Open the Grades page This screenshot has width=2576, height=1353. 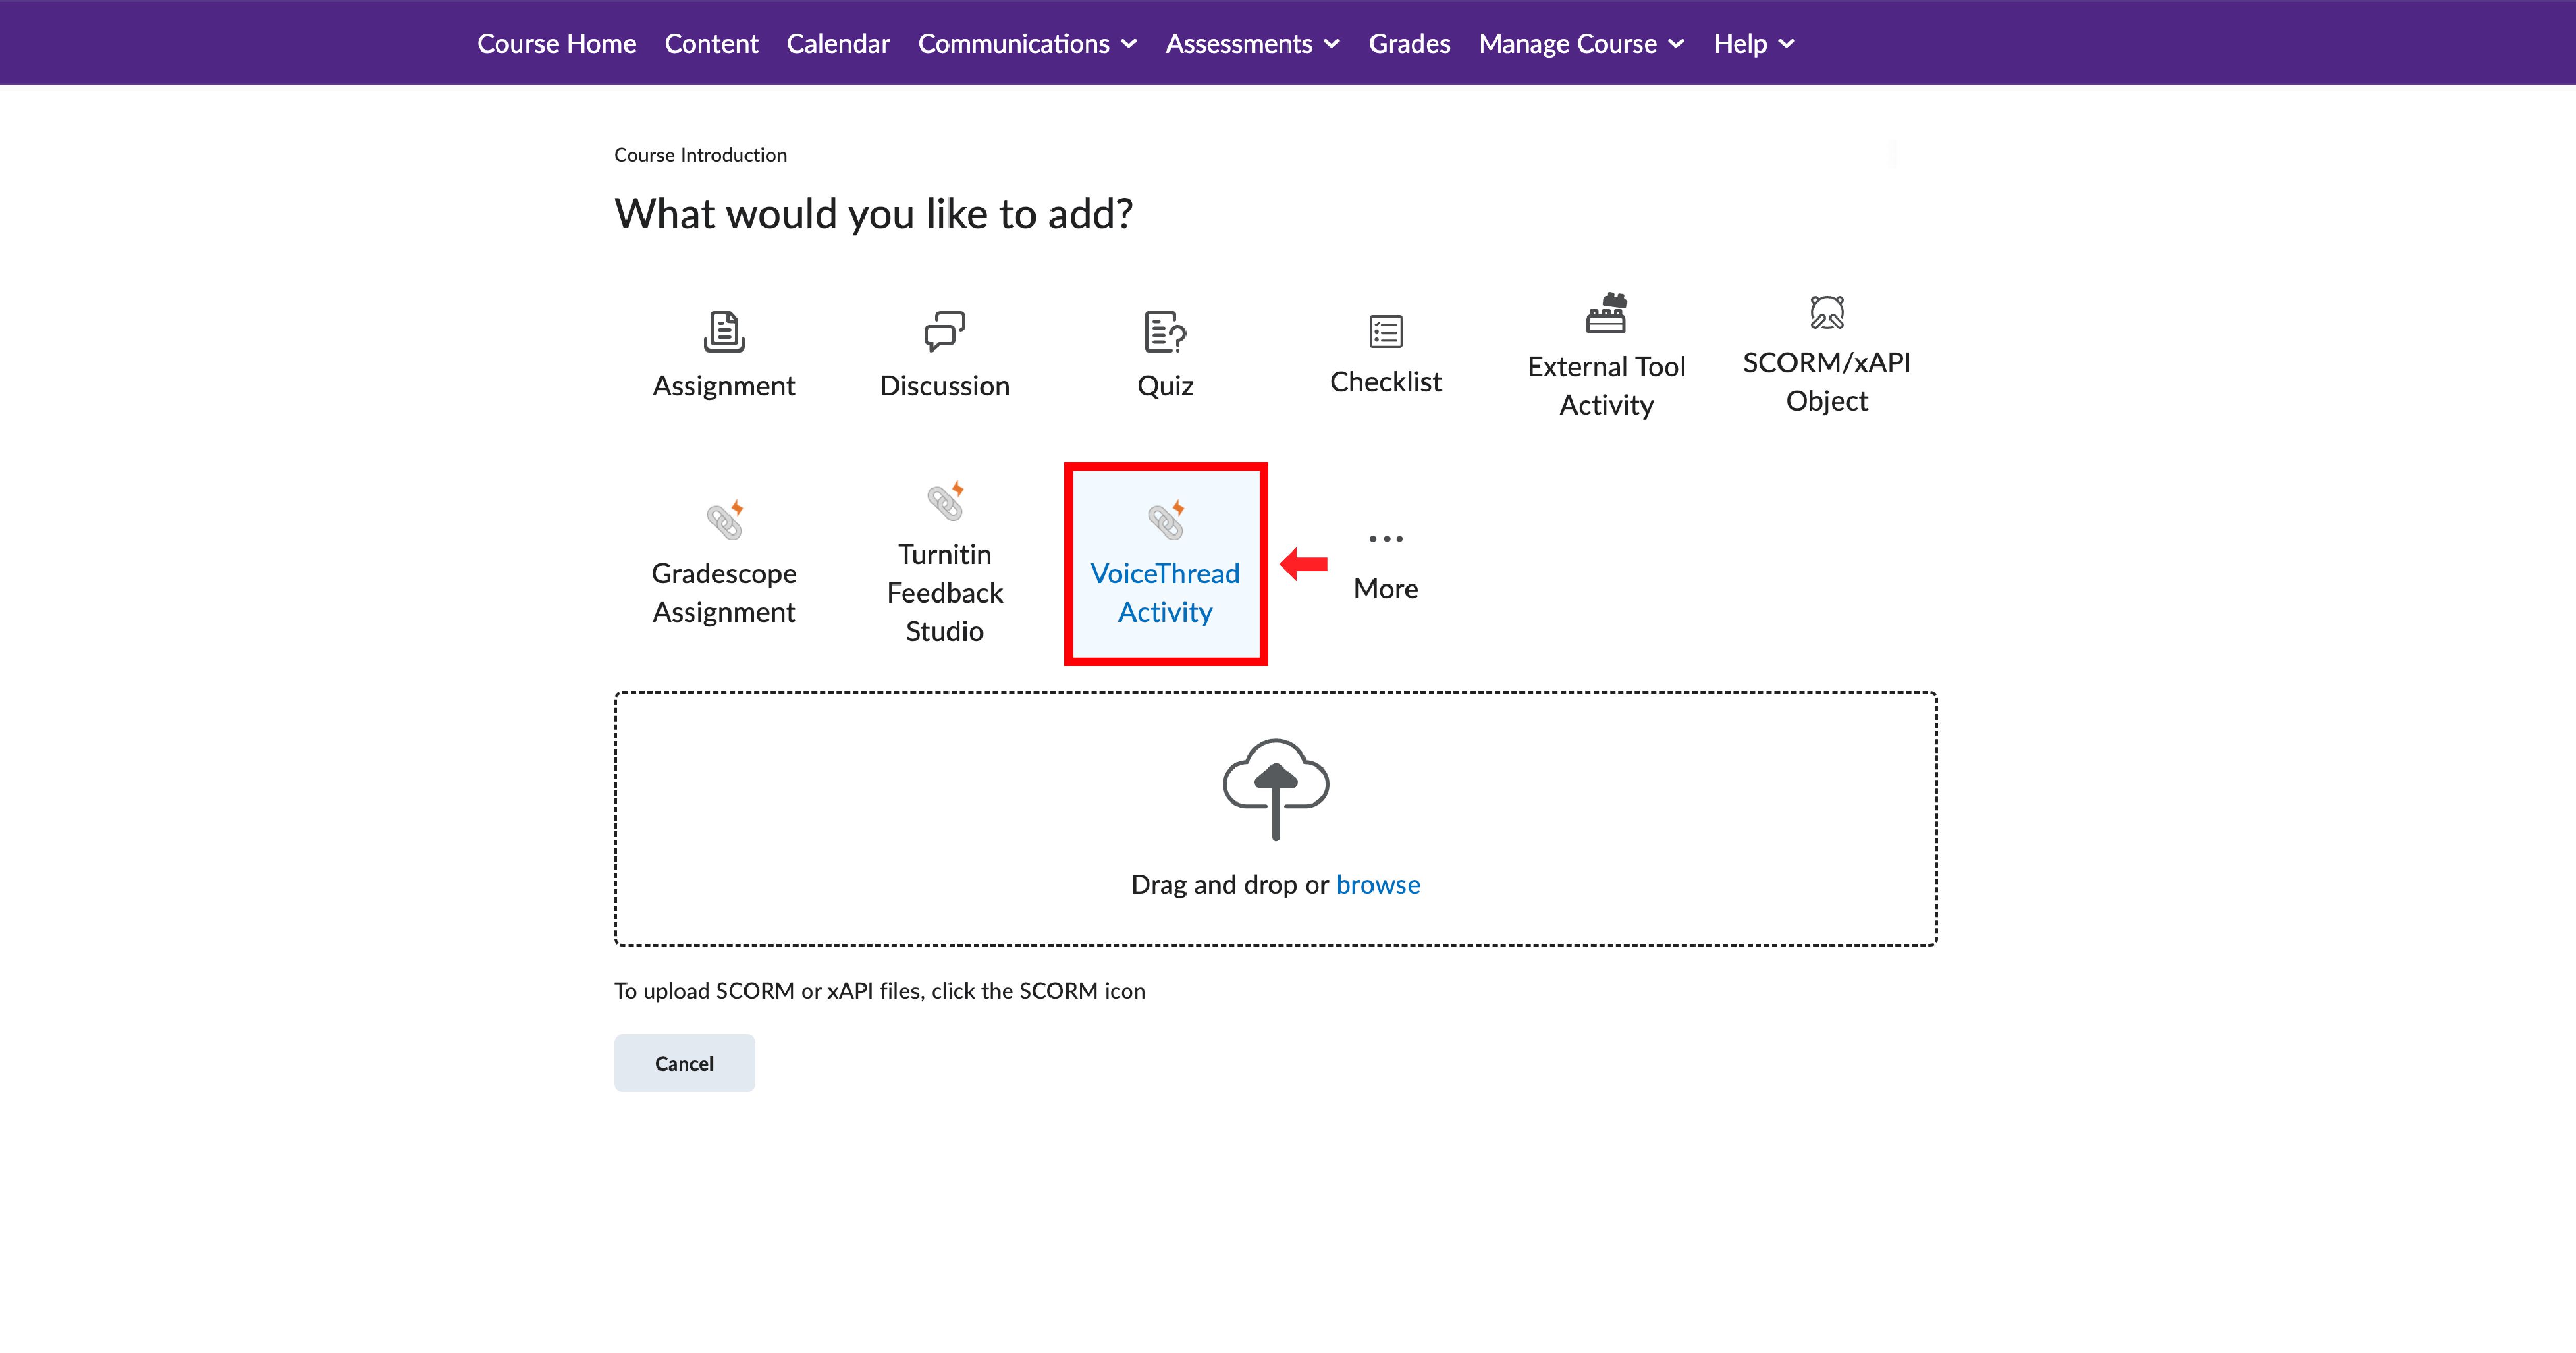pos(1409,43)
